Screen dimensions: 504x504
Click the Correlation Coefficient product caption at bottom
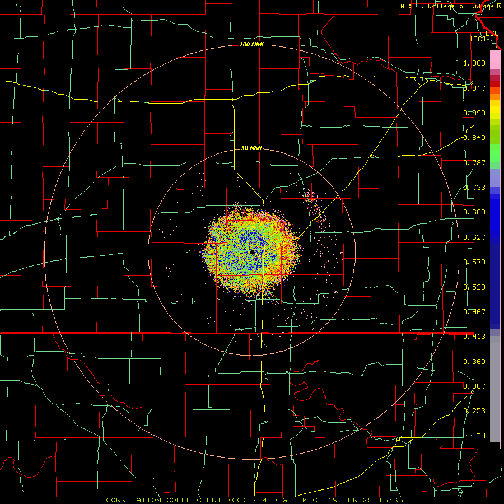coord(254,500)
